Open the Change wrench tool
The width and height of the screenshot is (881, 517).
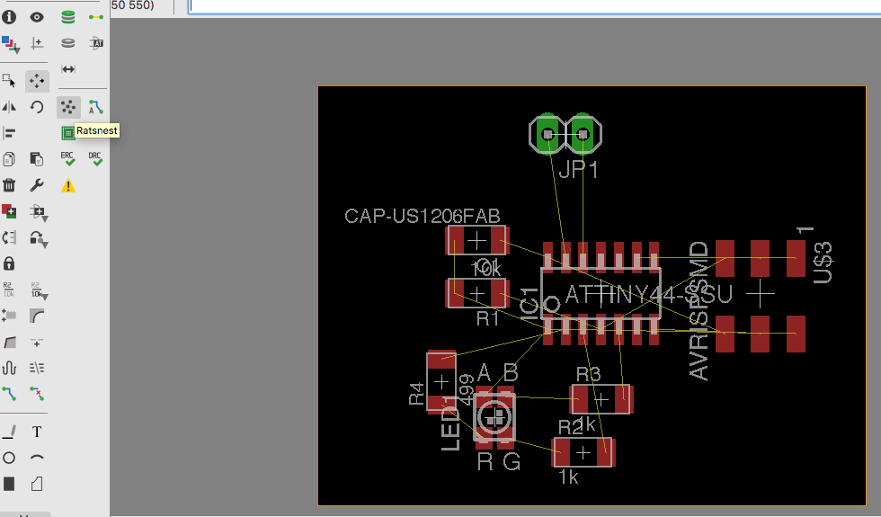coord(37,185)
